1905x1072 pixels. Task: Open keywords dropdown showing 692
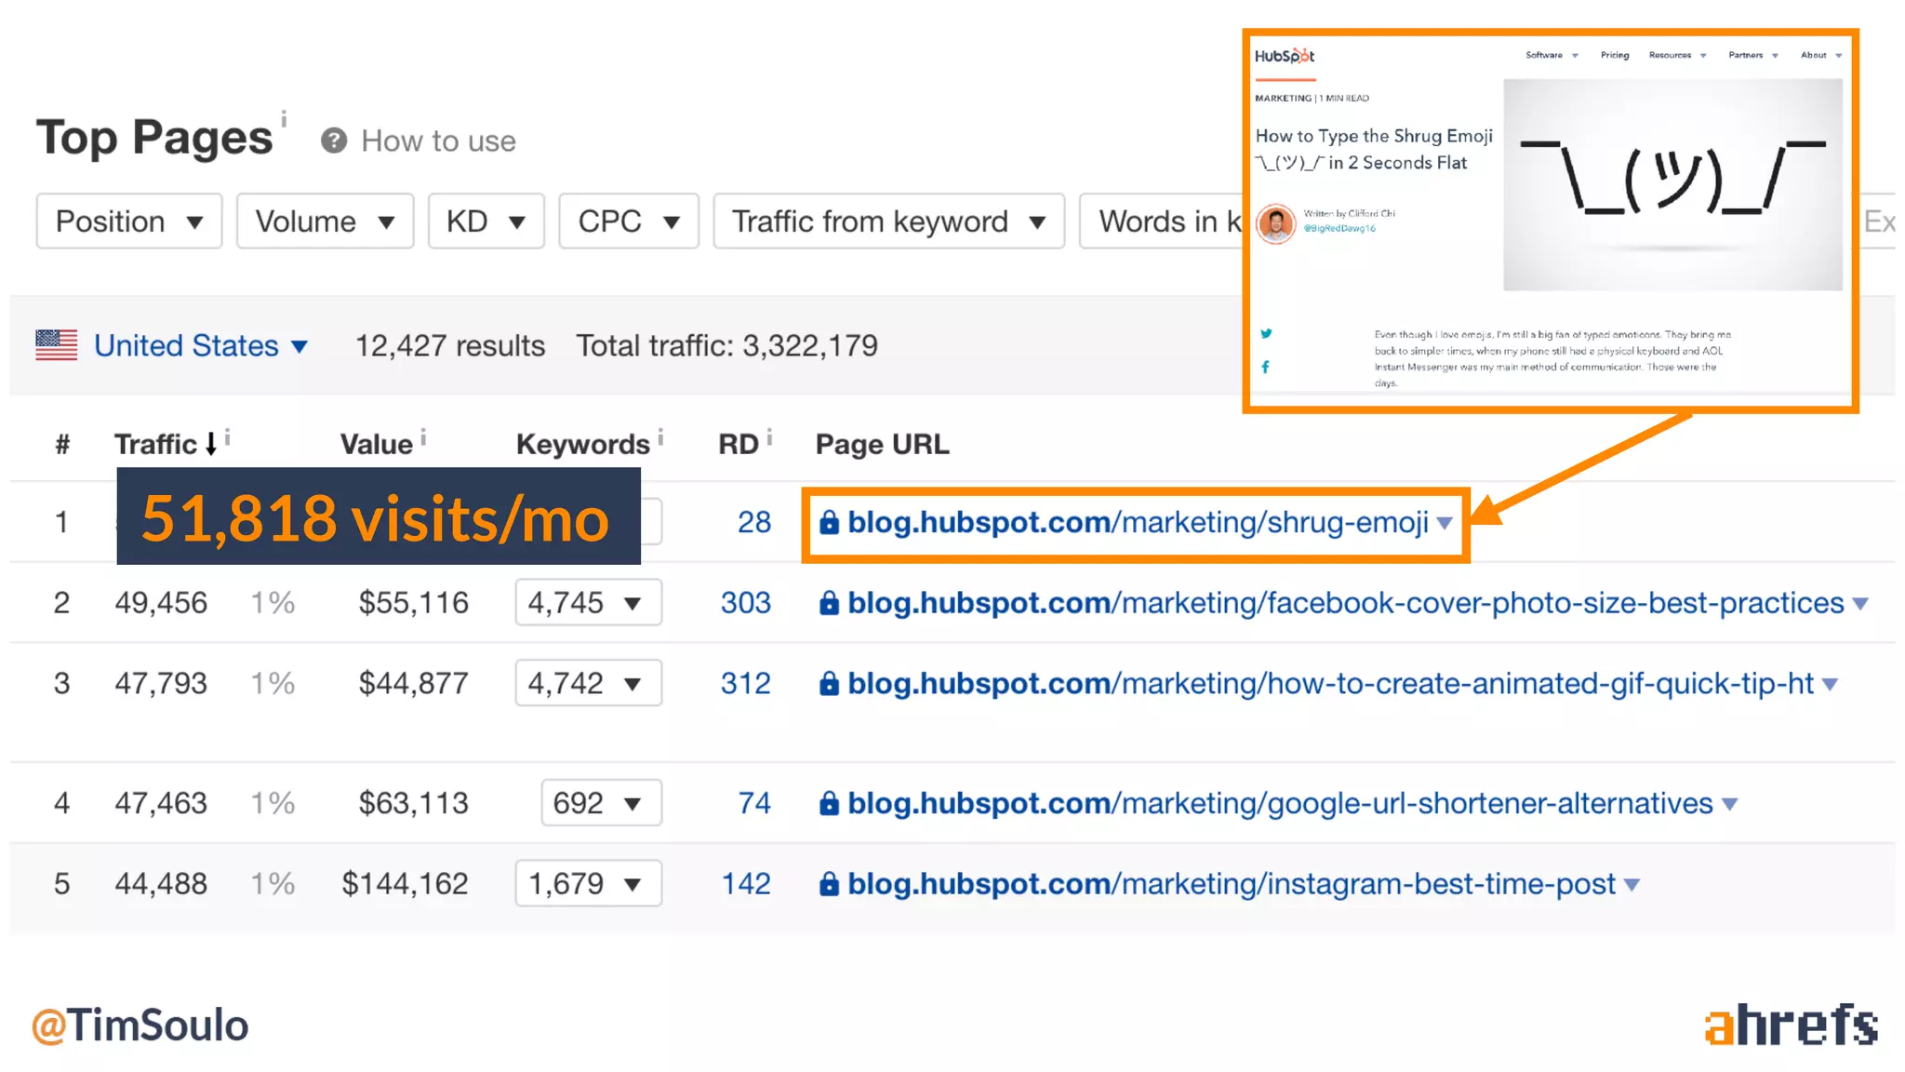(601, 802)
